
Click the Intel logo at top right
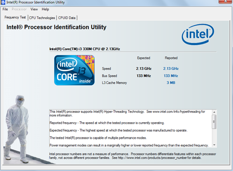[x=198, y=34]
